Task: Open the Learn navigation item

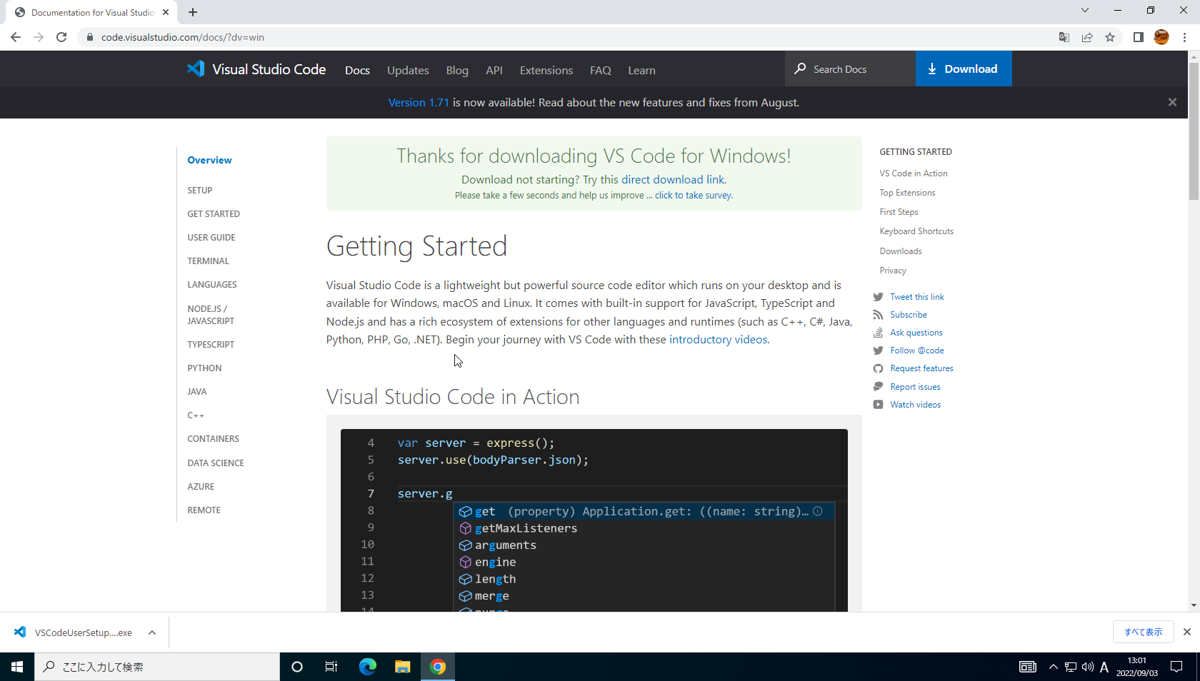Action: pos(641,70)
